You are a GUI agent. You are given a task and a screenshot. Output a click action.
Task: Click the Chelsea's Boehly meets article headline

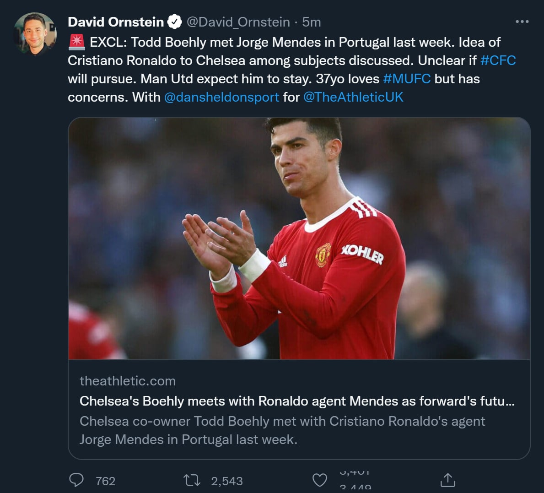tap(297, 401)
